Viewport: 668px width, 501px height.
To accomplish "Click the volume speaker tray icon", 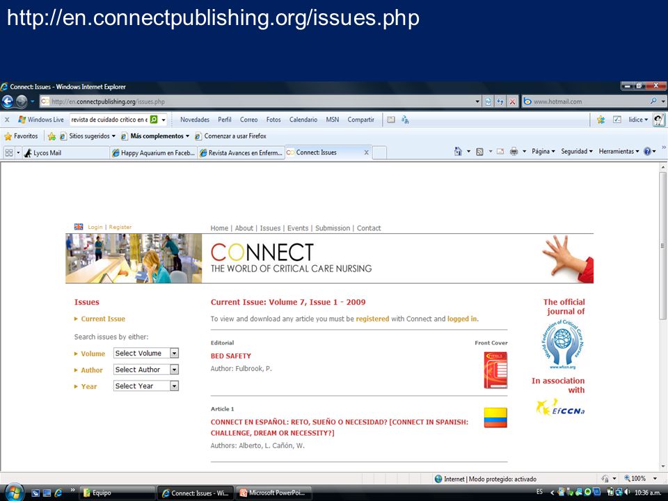I will (x=627, y=492).
